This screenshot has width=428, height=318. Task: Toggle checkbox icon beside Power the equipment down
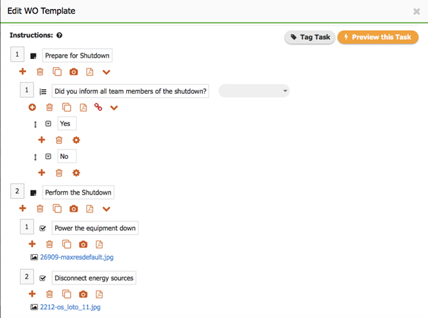click(x=43, y=228)
